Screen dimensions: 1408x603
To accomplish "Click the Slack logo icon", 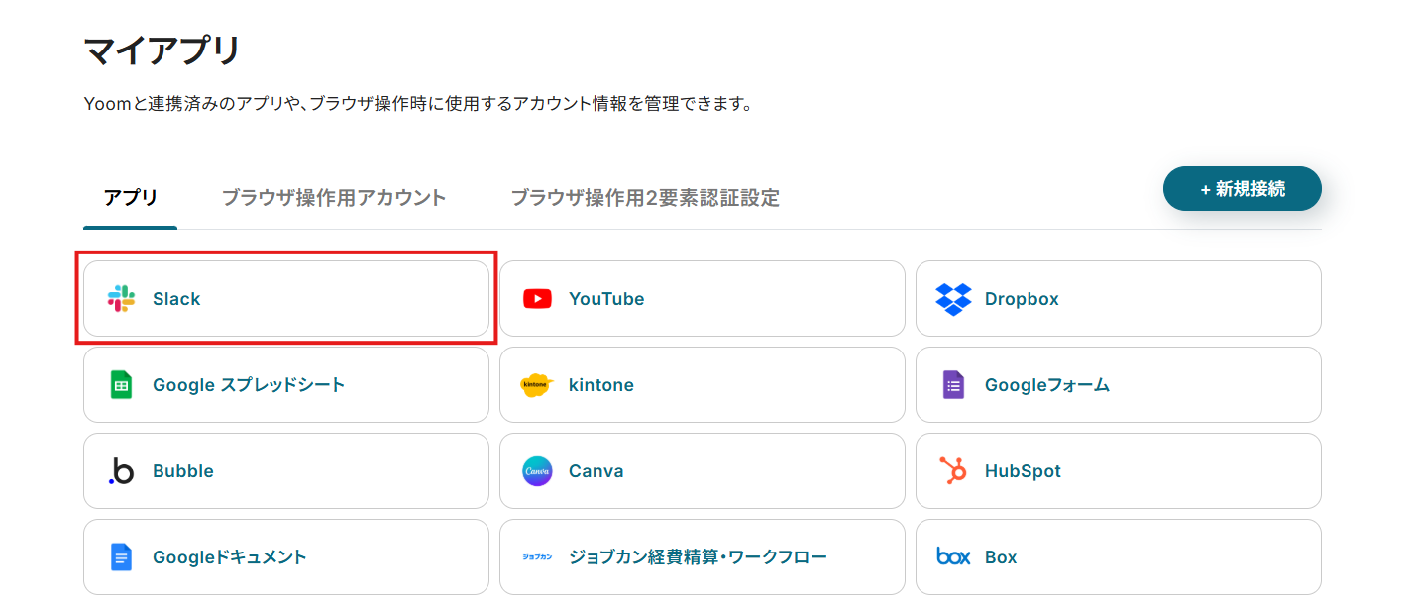I will pos(121,299).
